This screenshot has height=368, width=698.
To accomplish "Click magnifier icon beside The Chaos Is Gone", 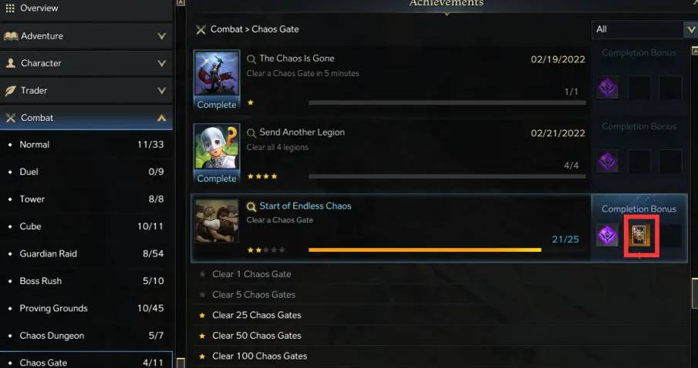I will pos(251,59).
